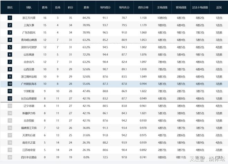Sort by 积分 column header
Screen dimensions: 228x164
70,7
